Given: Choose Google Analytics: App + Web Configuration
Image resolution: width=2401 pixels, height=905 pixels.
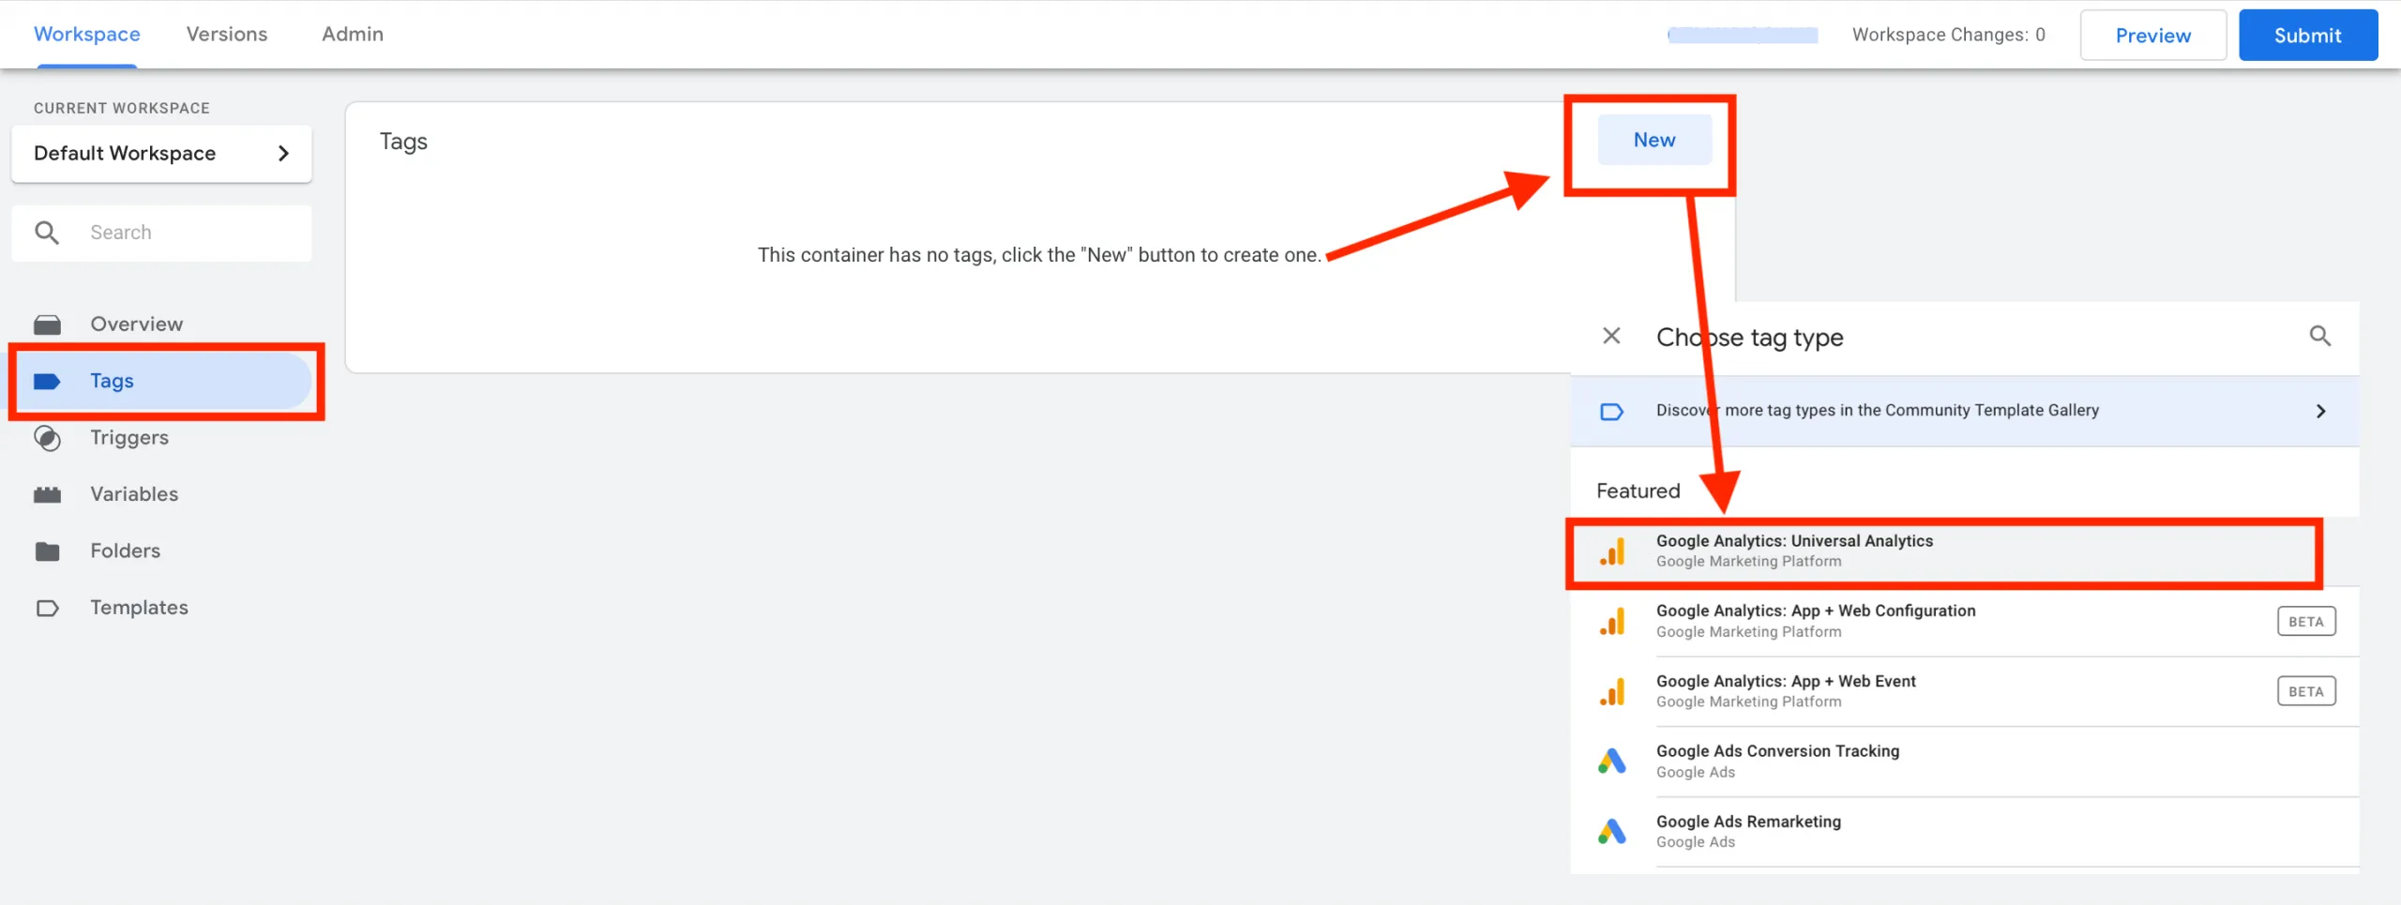Looking at the screenshot, I should pos(1965,622).
